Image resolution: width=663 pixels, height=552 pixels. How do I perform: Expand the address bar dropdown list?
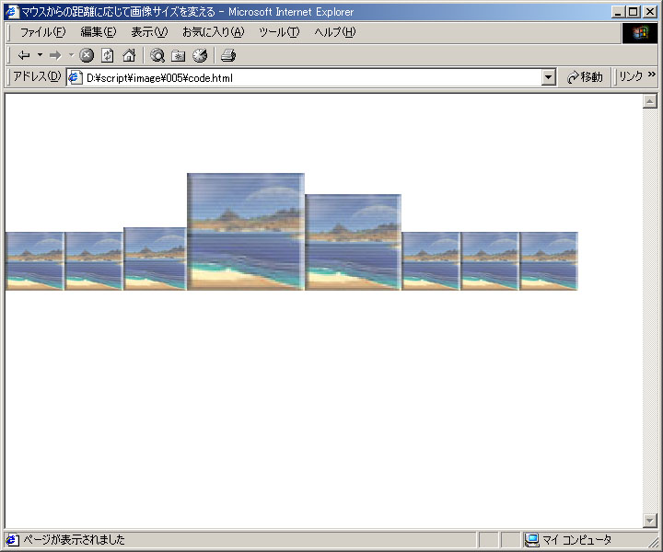click(549, 77)
